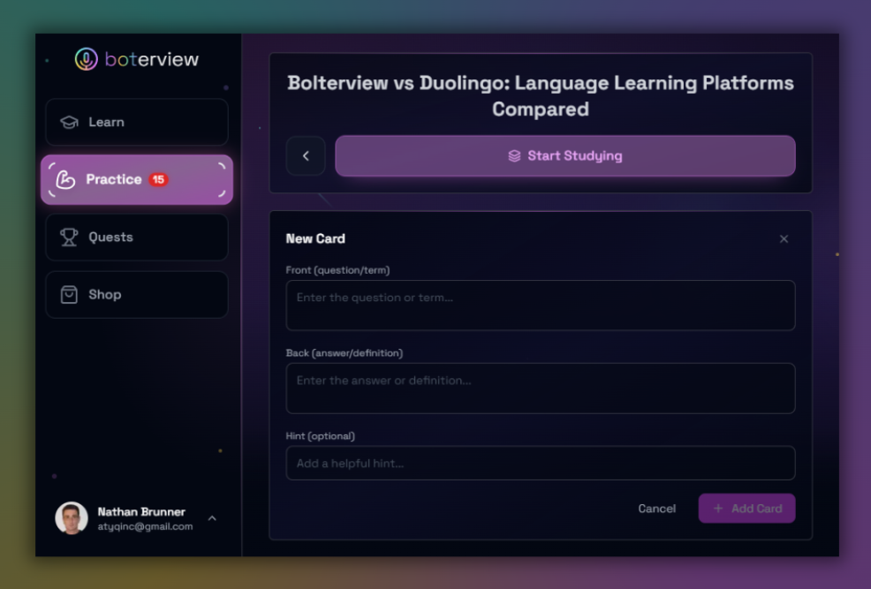Click the boterview microphone logo icon

point(86,59)
